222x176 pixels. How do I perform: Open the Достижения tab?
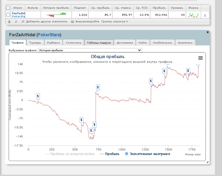click(125, 43)
